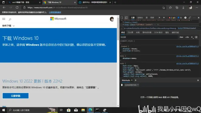Open DevTools customize ellipsis menu

coord(194,18)
